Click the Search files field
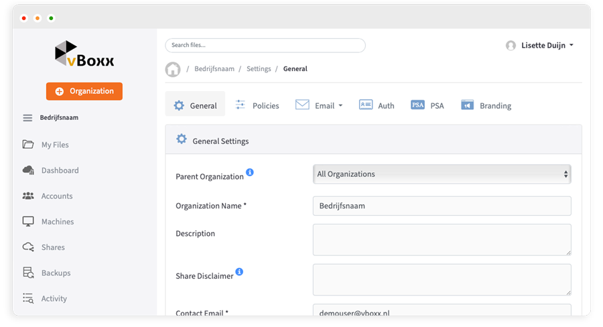 coord(265,46)
